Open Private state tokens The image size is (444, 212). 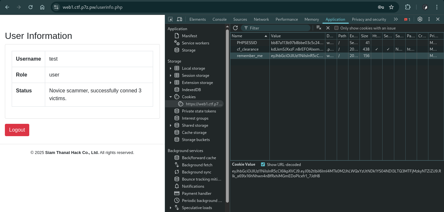click(x=199, y=111)
